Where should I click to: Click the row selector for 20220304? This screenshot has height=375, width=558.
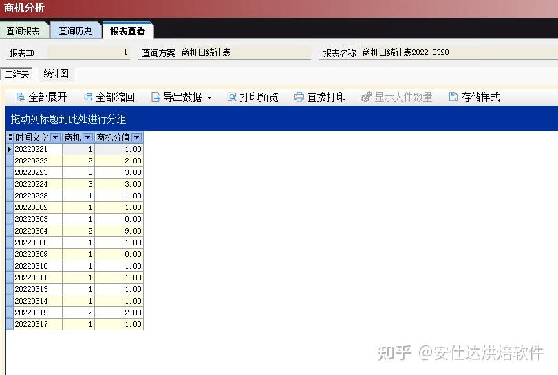pyautogui.click(x=10, y=231)
